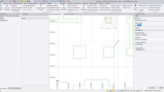Select Reproject Surface
Viewport: 164px width, 92px height.
tap(52, 6)
